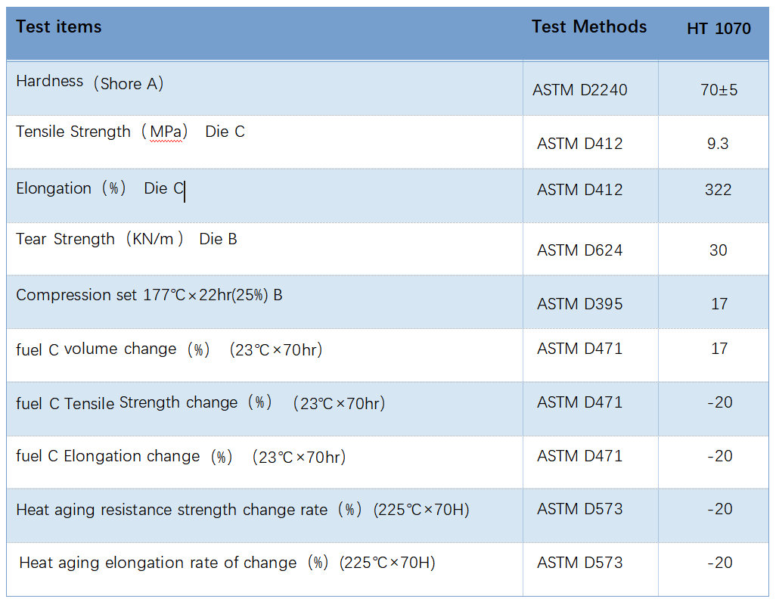Viewport: 776px width, 602px height.
Task: Click Heat aging elongation rate of change cell
Action: pos(227,563)
